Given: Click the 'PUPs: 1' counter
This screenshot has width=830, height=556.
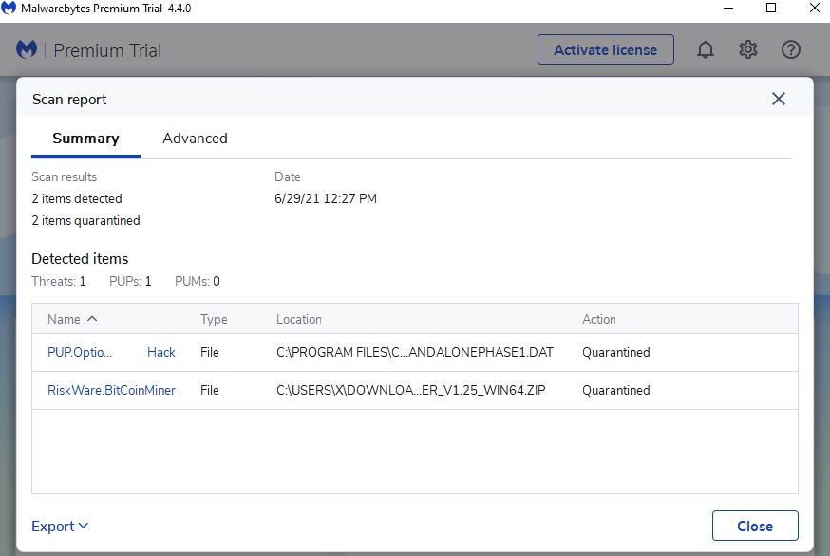Looking at the screenshot, I should coord(130,281).
